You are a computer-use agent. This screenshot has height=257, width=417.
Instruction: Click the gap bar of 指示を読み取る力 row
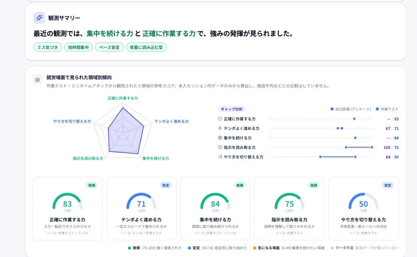tap(359, 147)
